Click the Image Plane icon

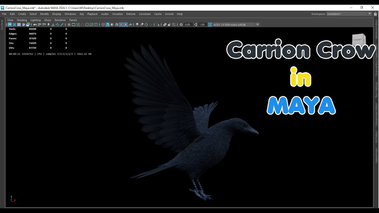(x=53, y=25)
